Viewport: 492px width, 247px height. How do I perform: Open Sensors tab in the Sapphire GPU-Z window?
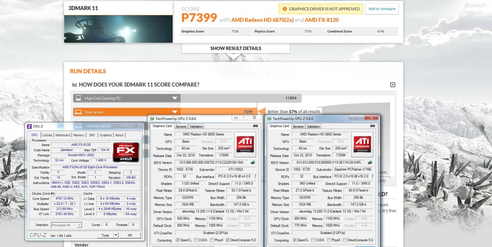[298, 126]
